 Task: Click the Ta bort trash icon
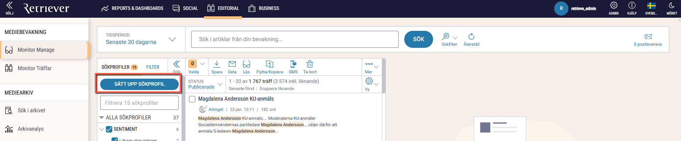310,64
